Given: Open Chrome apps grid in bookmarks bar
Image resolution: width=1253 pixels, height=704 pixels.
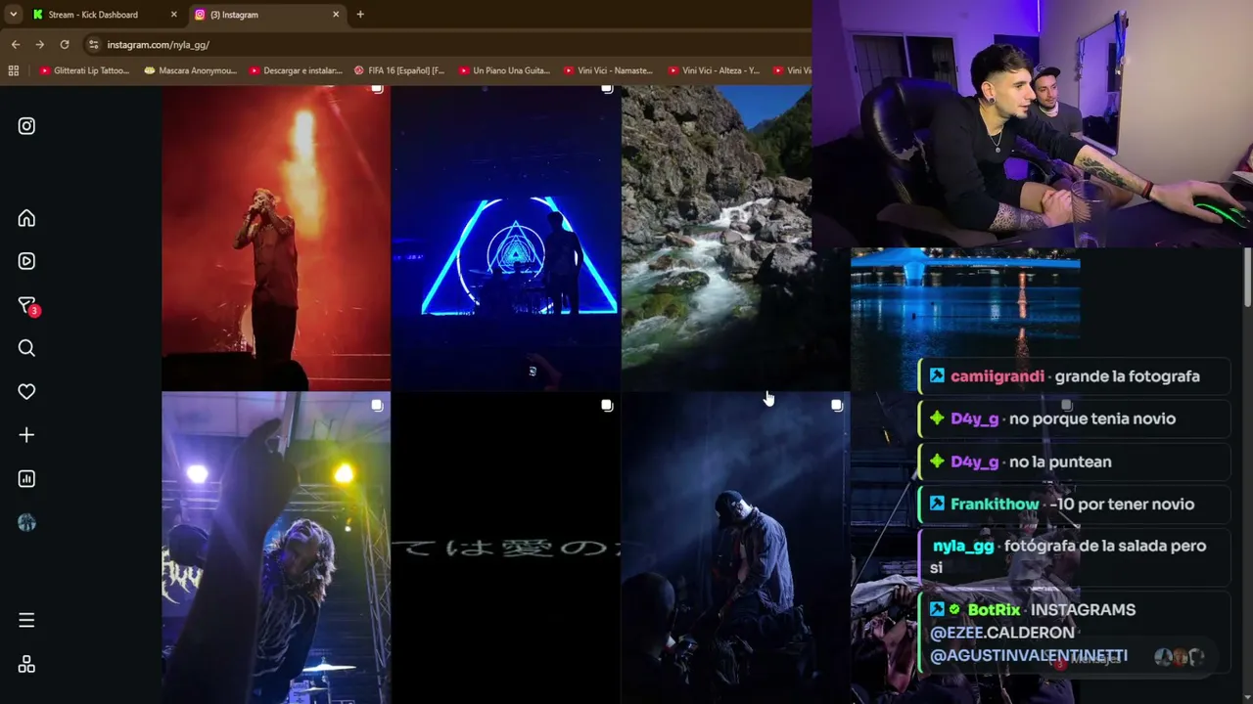Looking at the screenshot, I should tap(14, 70).
